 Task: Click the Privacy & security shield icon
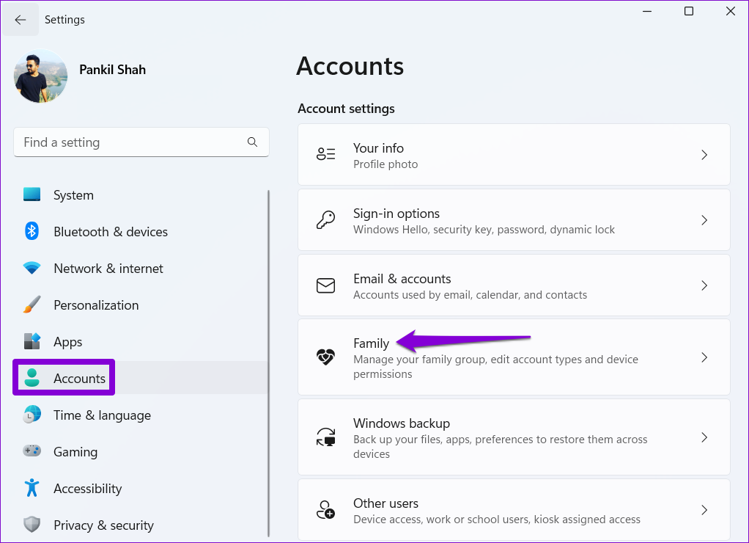point(32,525)
